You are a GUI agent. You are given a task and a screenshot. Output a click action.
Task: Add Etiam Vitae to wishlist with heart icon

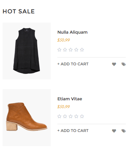pos(114,131)
